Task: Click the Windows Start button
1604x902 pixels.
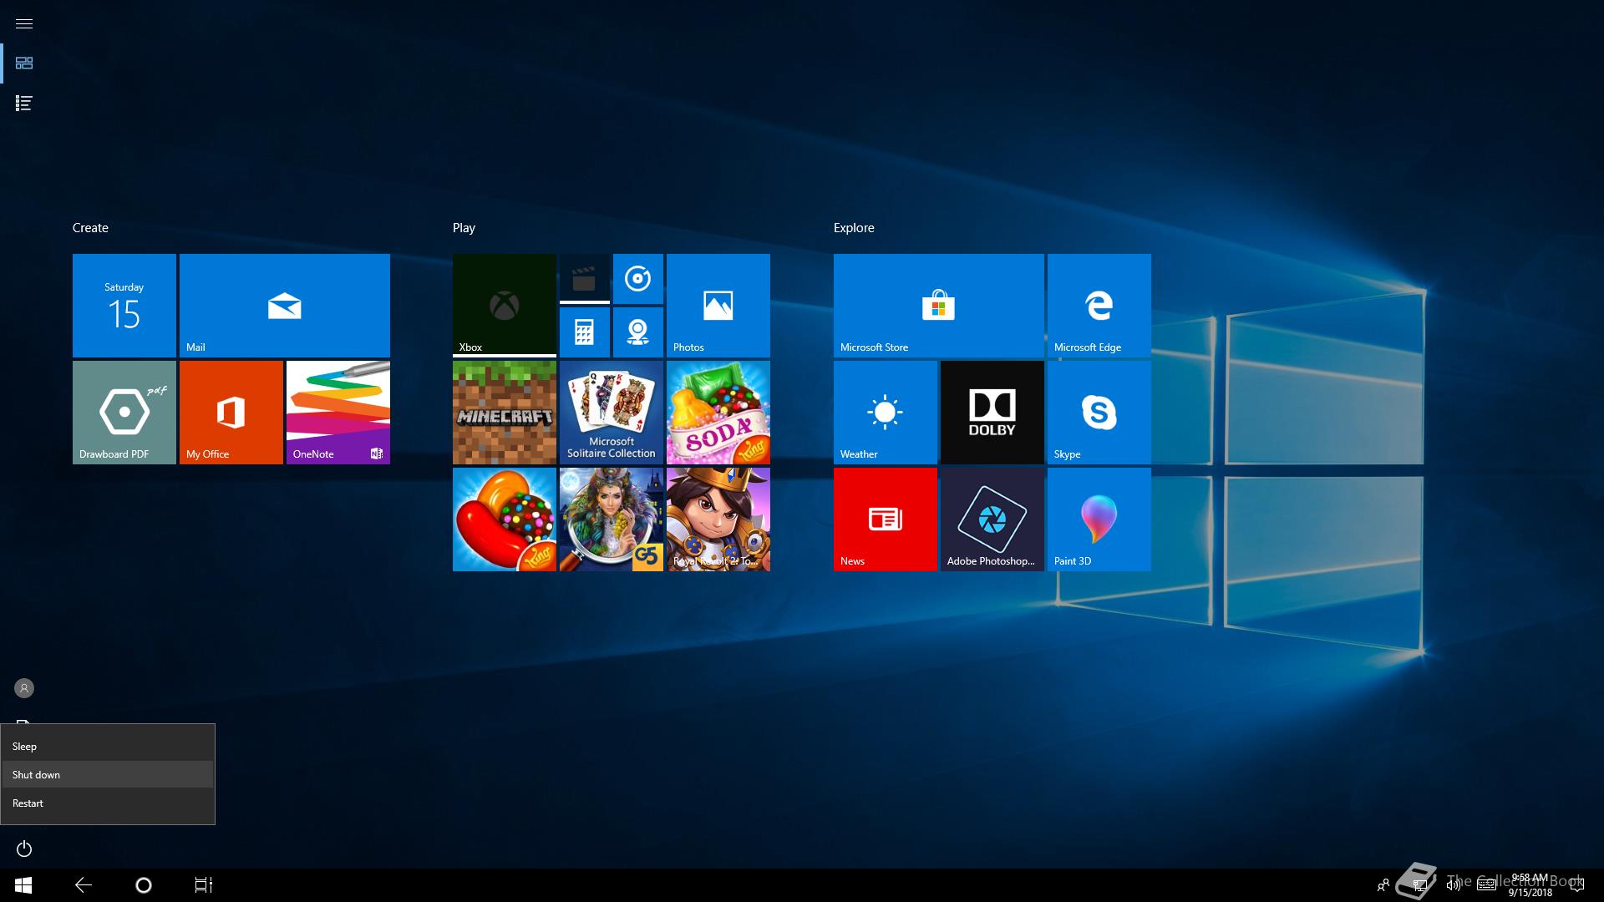Action: point(23,885)
